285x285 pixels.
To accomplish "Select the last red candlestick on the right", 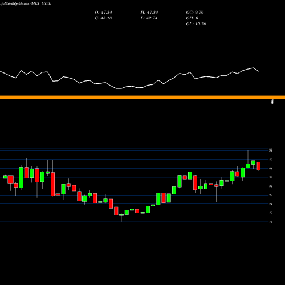I will [259, 166].
